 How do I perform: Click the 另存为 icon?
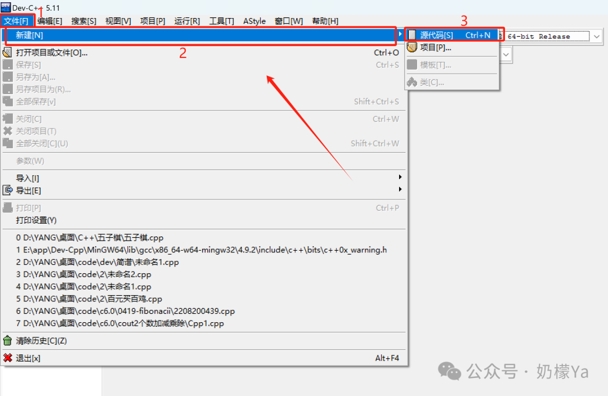coord(7,77)
